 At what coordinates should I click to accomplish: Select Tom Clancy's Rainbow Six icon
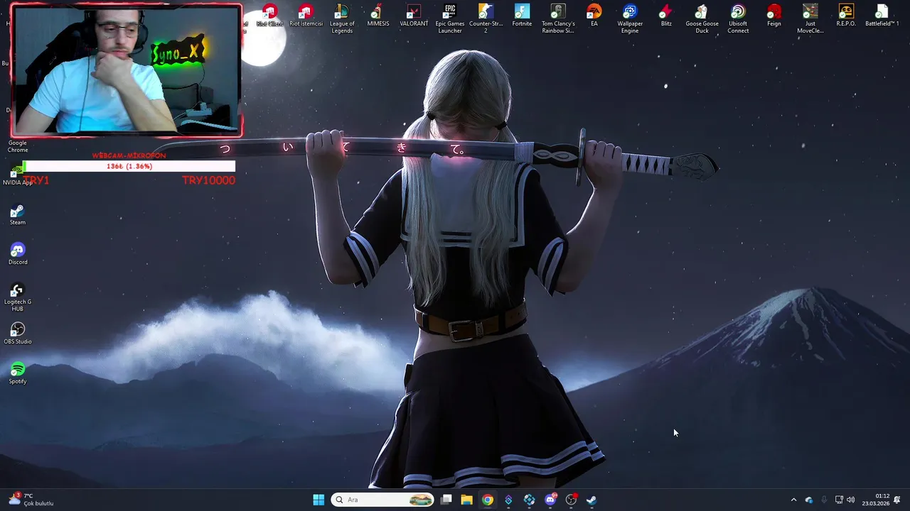[558, 18]
